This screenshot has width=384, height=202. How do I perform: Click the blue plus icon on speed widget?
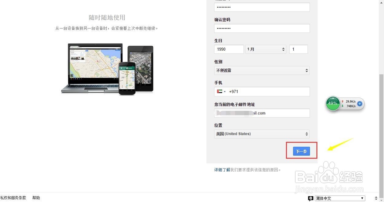point(359,104)
